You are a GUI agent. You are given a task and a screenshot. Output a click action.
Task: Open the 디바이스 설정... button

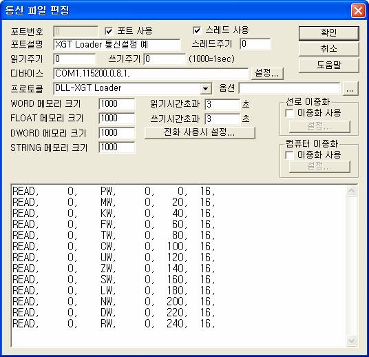267,73
